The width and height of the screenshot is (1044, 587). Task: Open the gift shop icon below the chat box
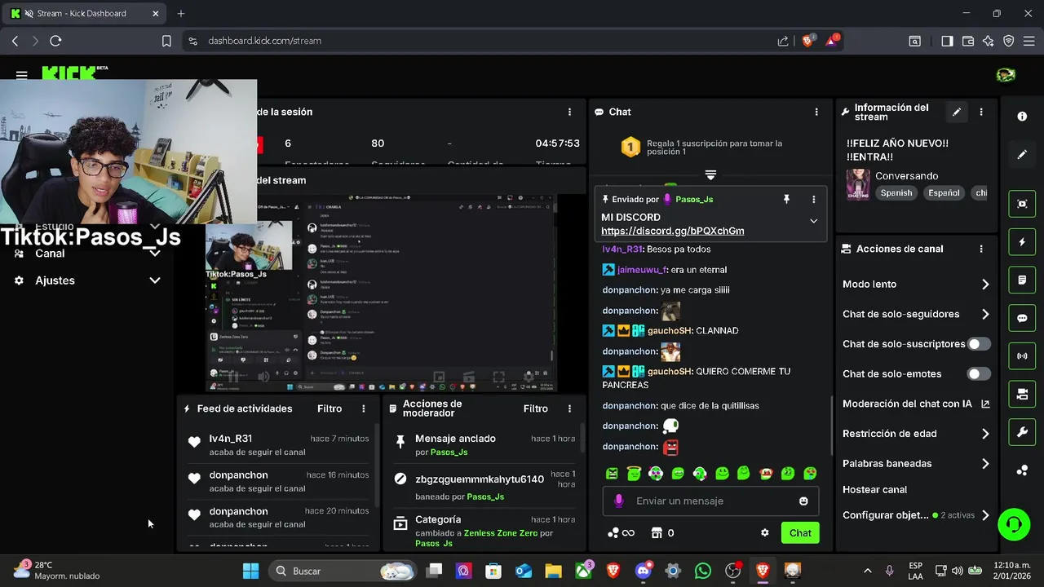pos(657,533)
